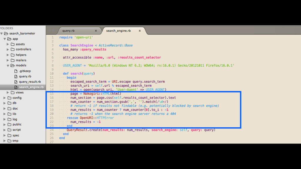Expand the db folder arrow
This screenshot has width=301, height=169.
[x=5, y=103]
